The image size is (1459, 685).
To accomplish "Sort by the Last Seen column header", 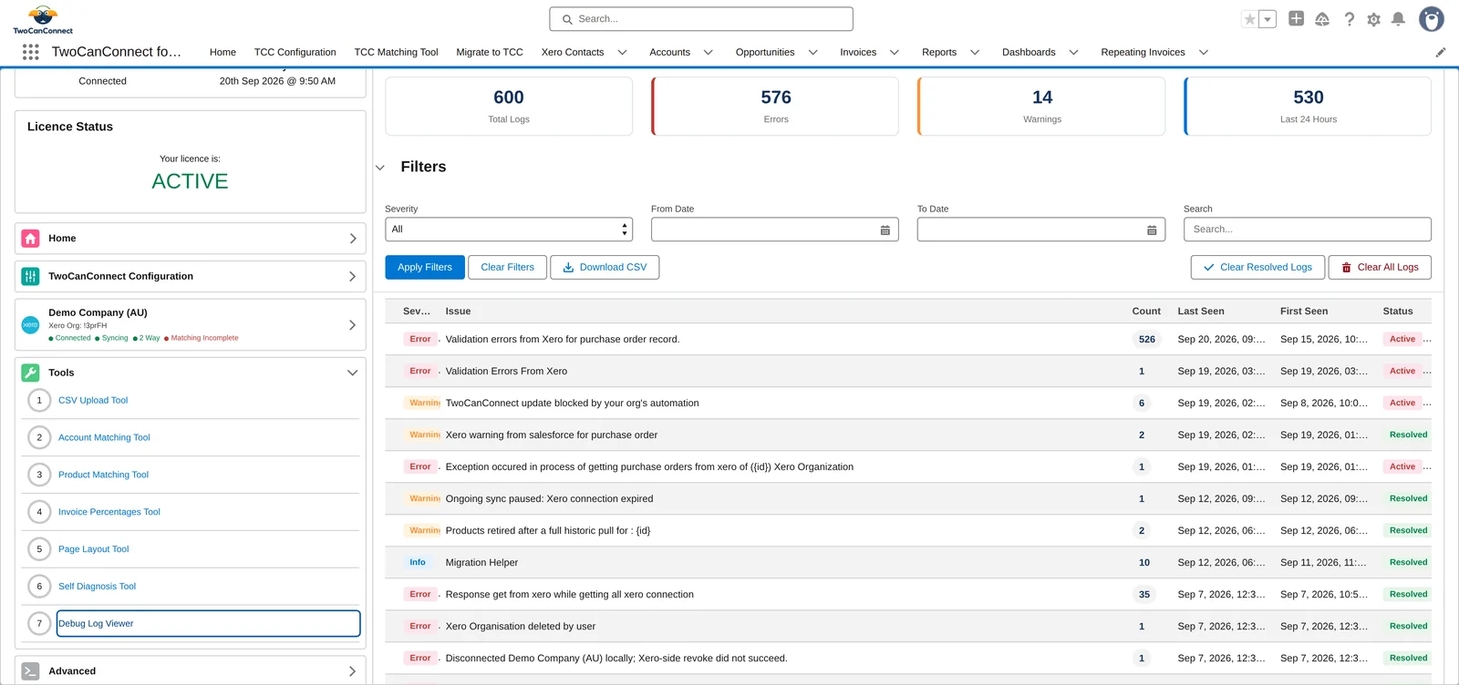I will tap(1201, 312).
